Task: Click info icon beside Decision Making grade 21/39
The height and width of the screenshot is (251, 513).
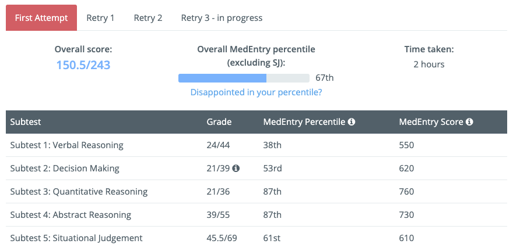Action: pyautogui.click(x=236, y=168)
